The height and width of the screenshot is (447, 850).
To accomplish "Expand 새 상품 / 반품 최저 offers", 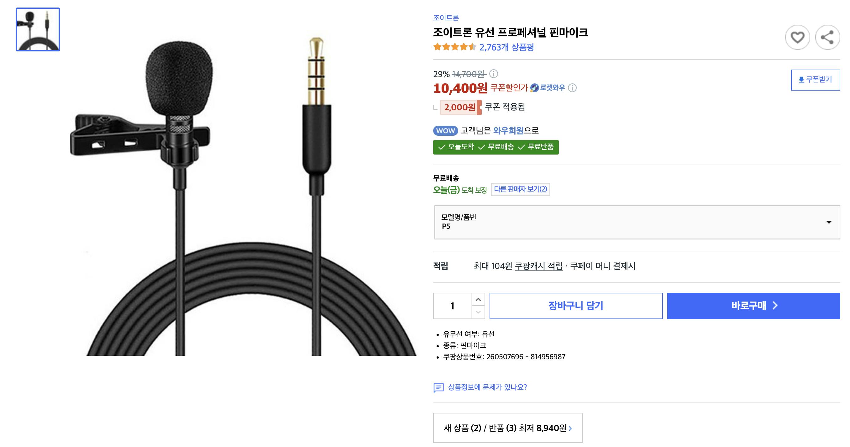I will (x=507, y=428).
